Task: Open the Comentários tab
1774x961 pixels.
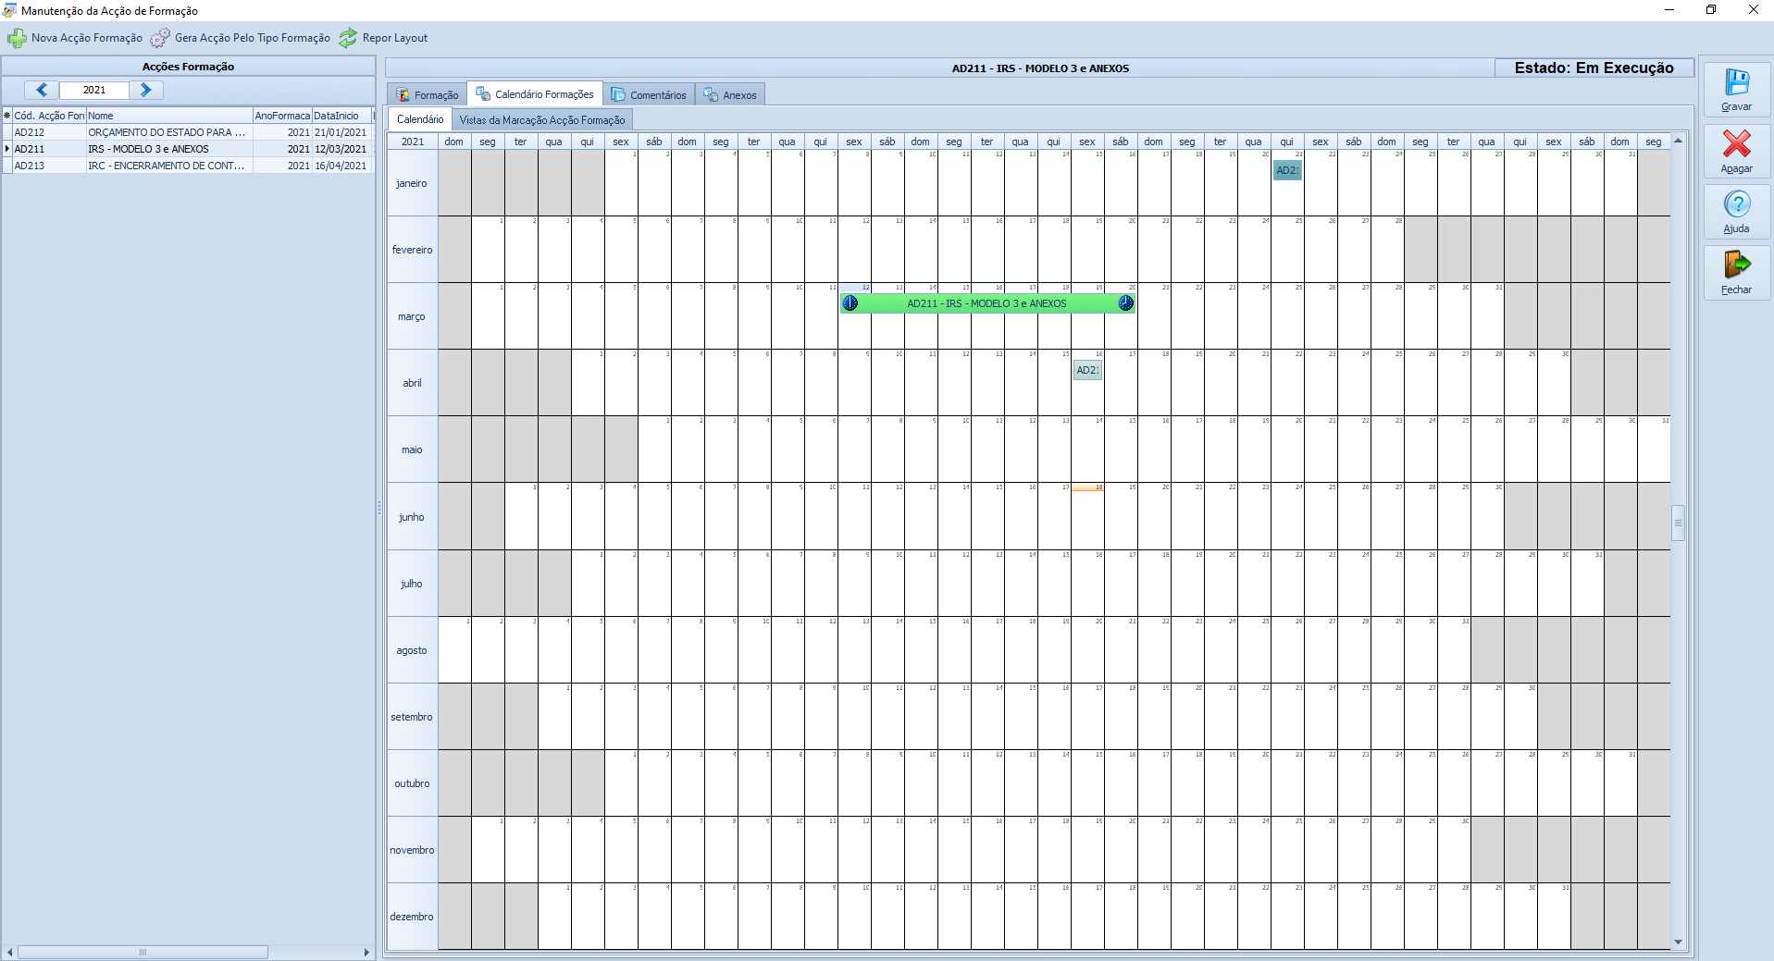Action: coord(649,95)
